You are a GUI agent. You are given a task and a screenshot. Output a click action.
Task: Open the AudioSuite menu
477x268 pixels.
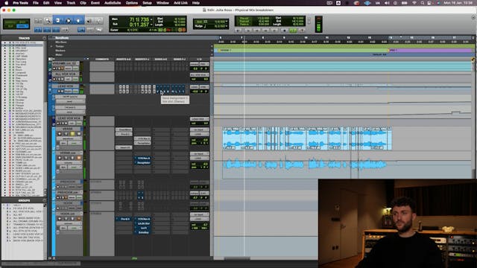(x=113, y=3)
